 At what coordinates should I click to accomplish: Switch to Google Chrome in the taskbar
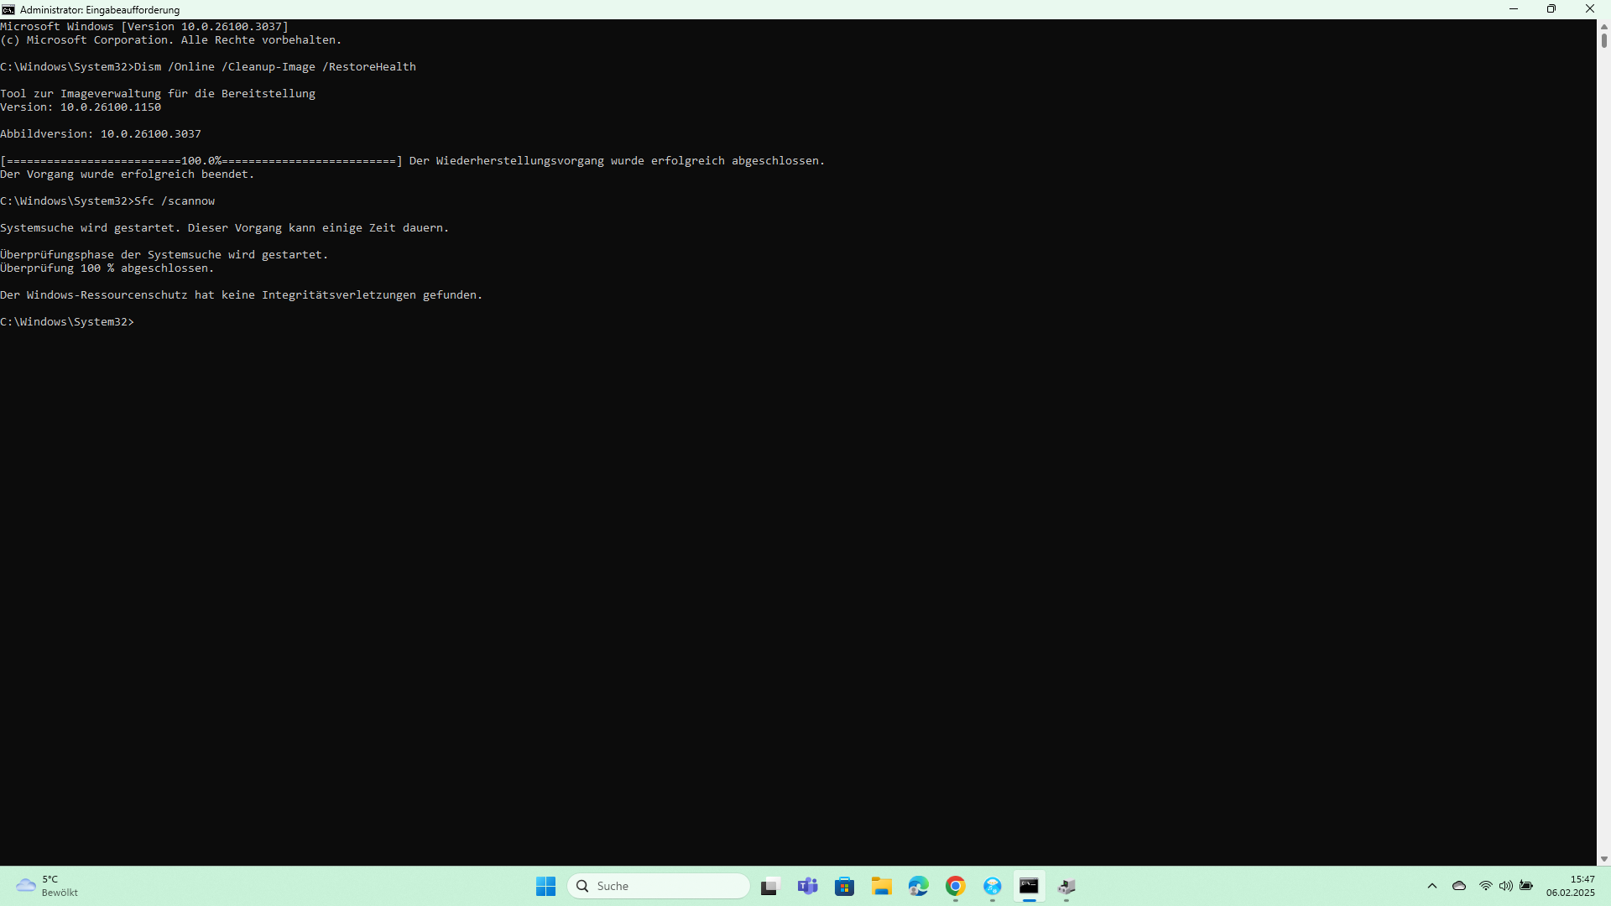tap(955, 886)
